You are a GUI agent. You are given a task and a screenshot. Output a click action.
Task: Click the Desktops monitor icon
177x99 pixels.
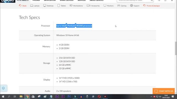tap(45, 5)
